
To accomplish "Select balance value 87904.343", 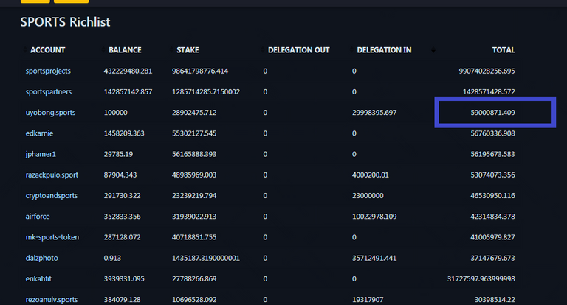I will [120, 175].
